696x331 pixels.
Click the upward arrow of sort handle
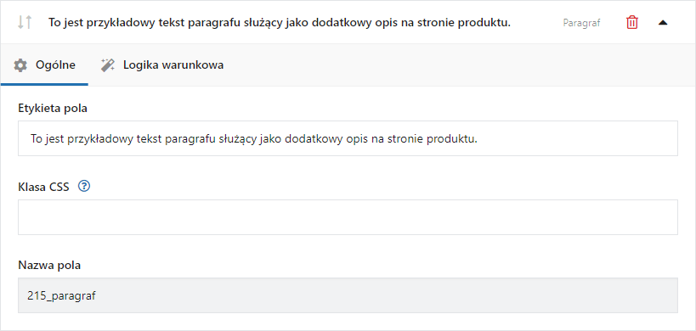click(x=28, y=22)
